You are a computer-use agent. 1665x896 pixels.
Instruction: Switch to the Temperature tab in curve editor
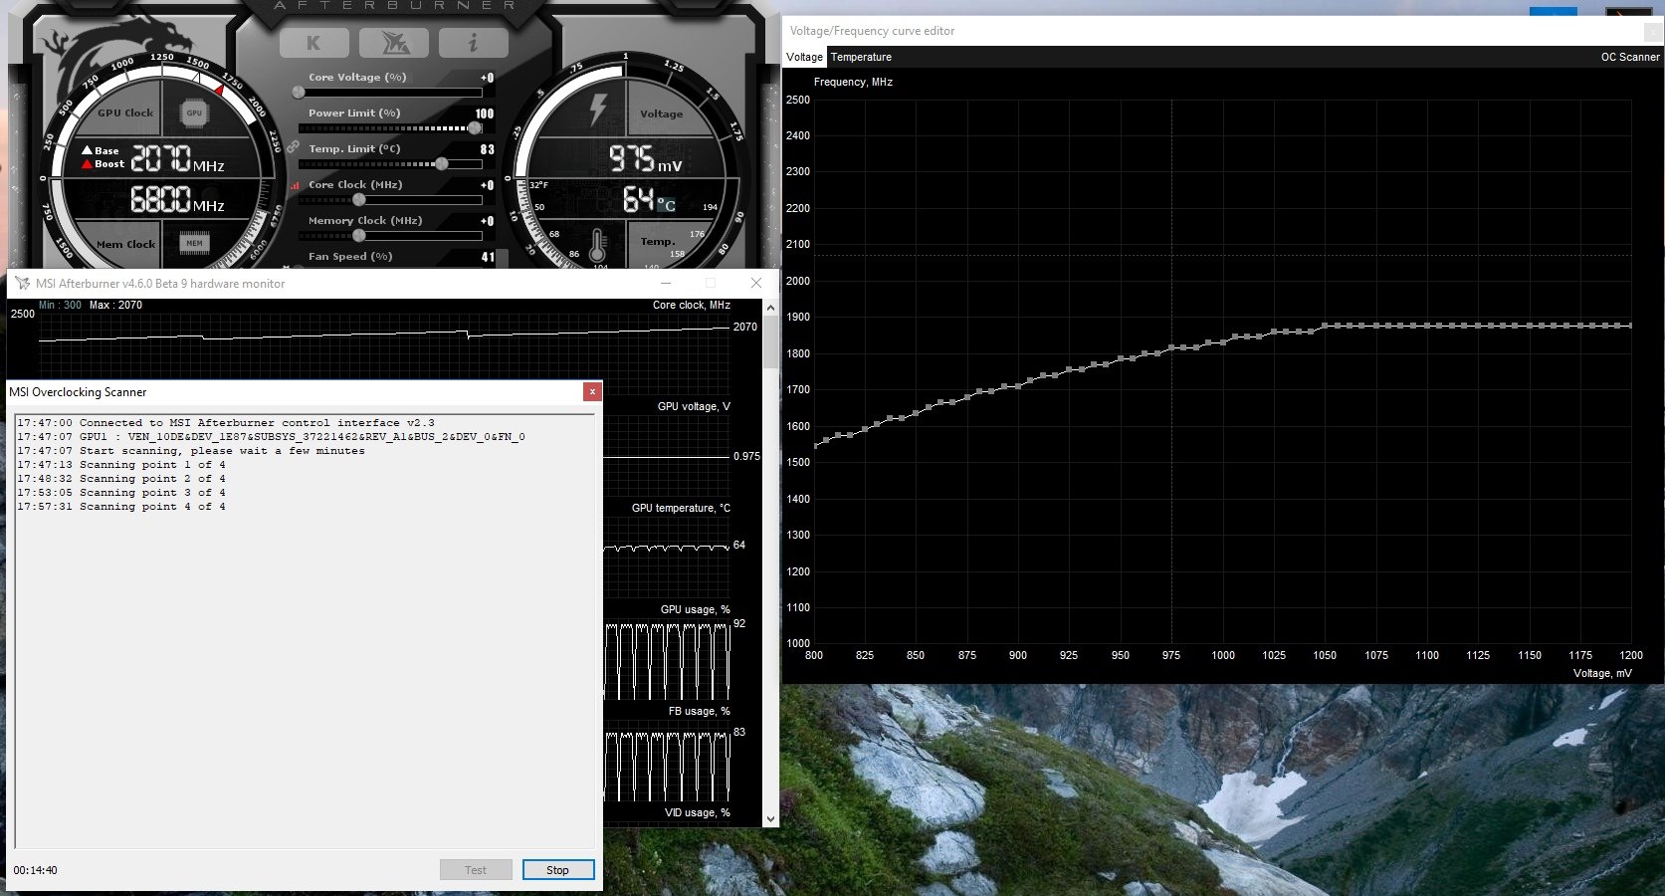pos(861,57)
